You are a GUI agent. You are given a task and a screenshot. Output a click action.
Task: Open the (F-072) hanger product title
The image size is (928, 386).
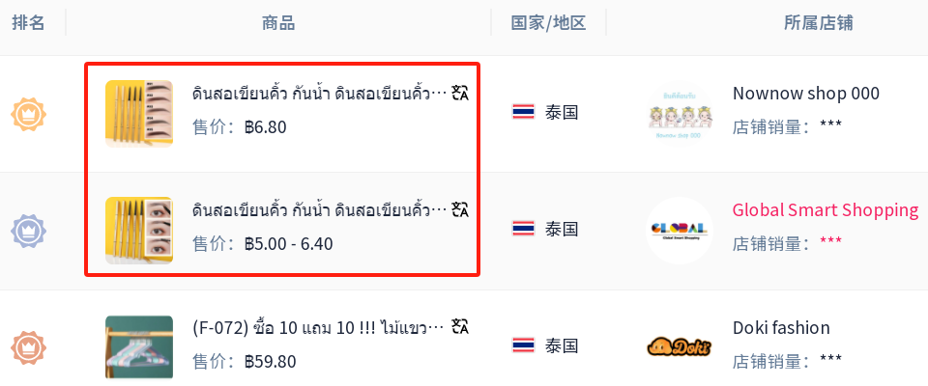pos(318,327)
